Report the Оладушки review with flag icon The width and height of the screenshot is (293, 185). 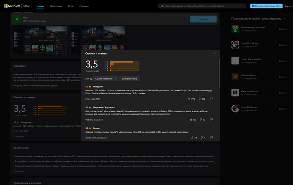(211, 99)
